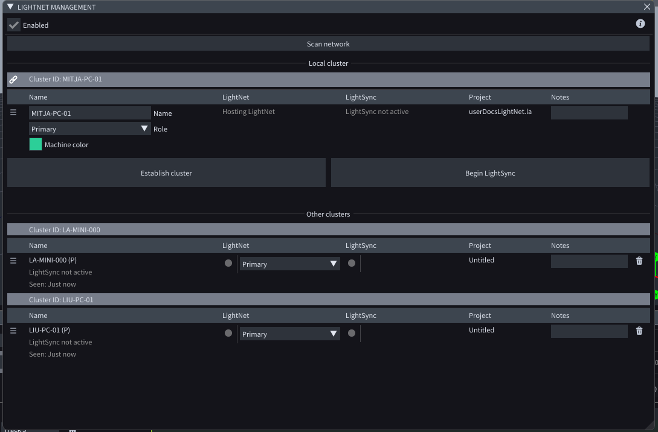
Task: Click the info icon in top right
Action: [640, 24]
